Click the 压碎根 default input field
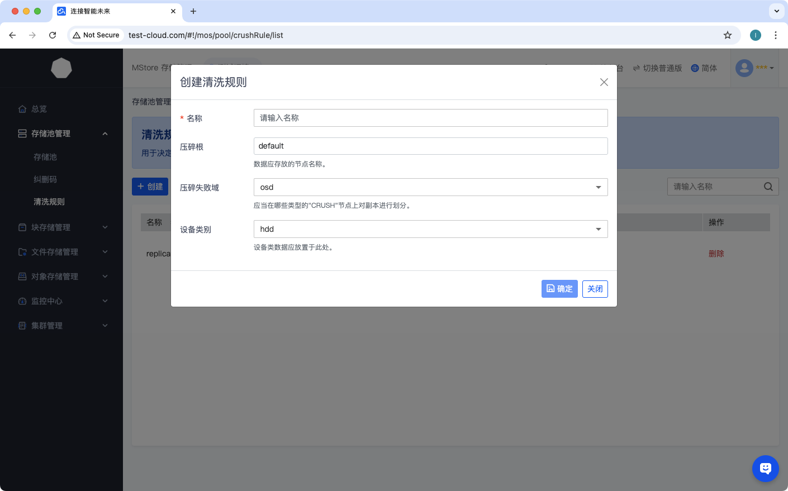788x491 pixels. pos(430,146)
